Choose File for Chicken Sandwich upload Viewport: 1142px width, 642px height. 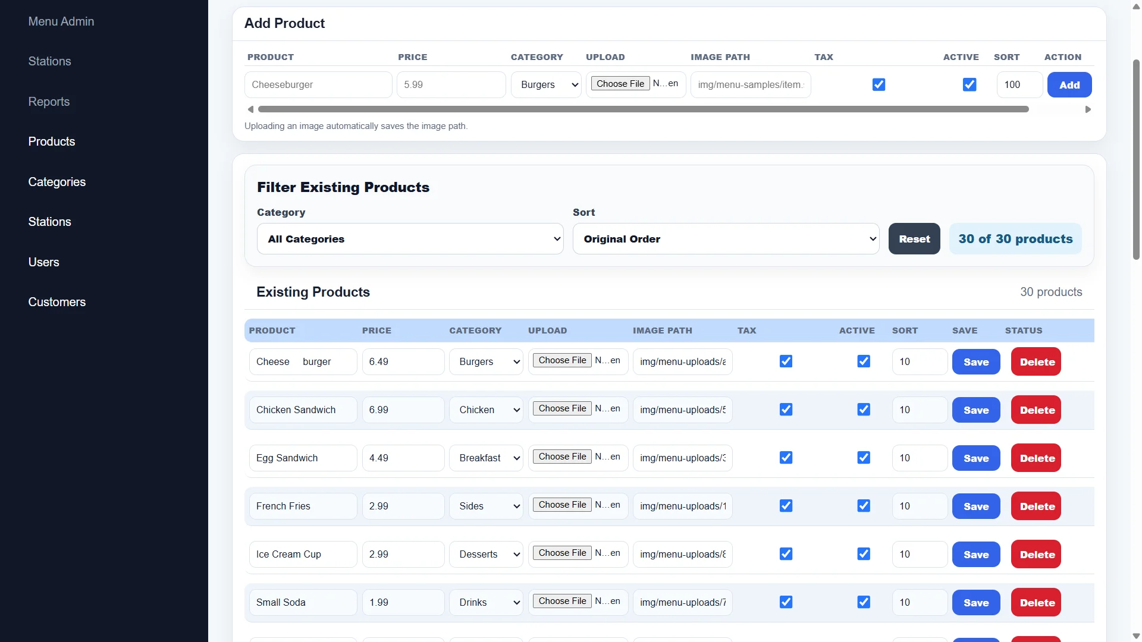tap(562, 408)
